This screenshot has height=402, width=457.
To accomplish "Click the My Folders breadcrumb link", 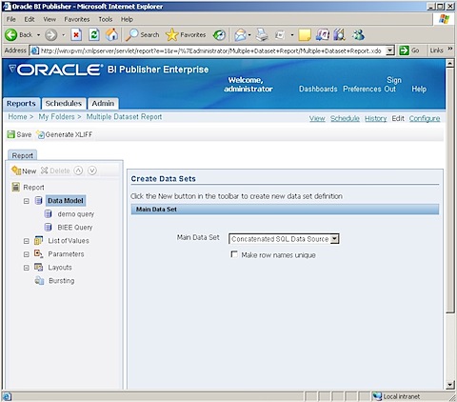I will click(56, 116).
